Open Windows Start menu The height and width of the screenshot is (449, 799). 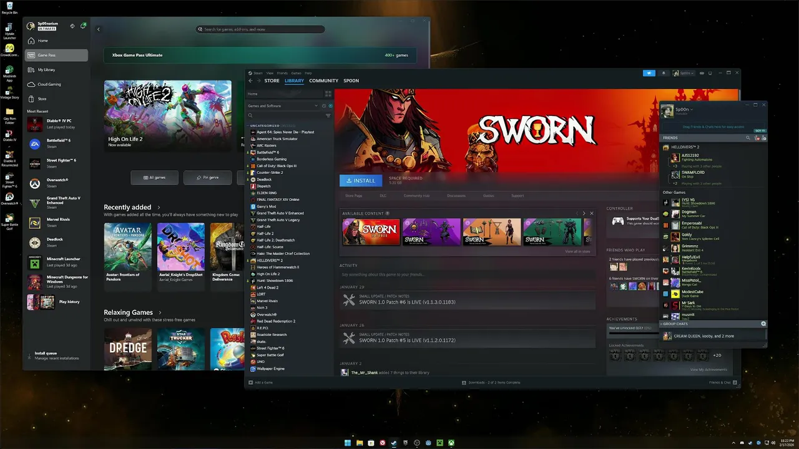[348, 443]
